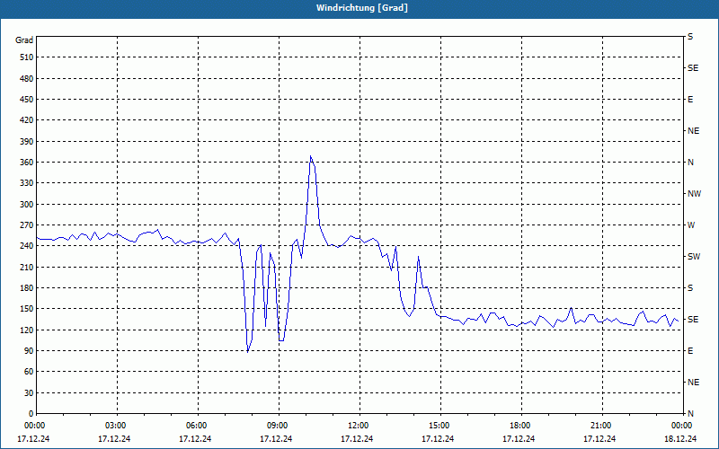This screenshot has height=449, width=719.
Task: Select the 420 value on the degree axis
Action: coord(27,120)
